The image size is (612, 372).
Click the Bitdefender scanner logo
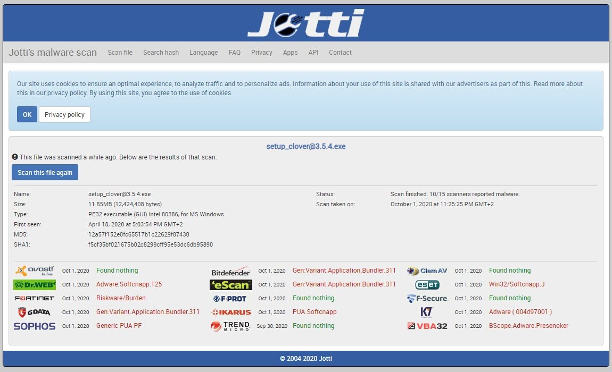click(230, 272)
